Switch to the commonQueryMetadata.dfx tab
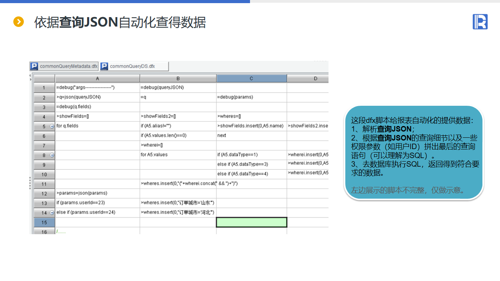 [x=64, y=66]
